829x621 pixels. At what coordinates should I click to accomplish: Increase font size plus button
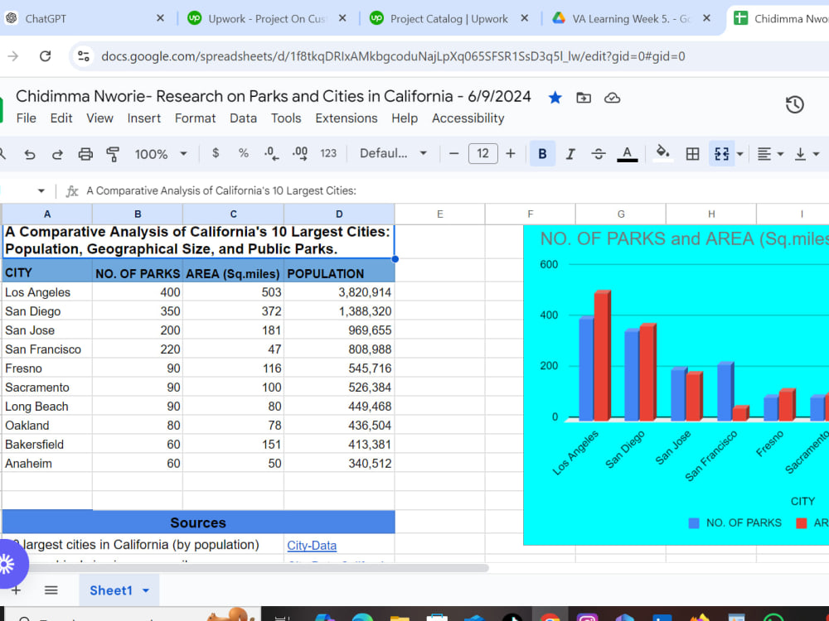tap(510, 154)
